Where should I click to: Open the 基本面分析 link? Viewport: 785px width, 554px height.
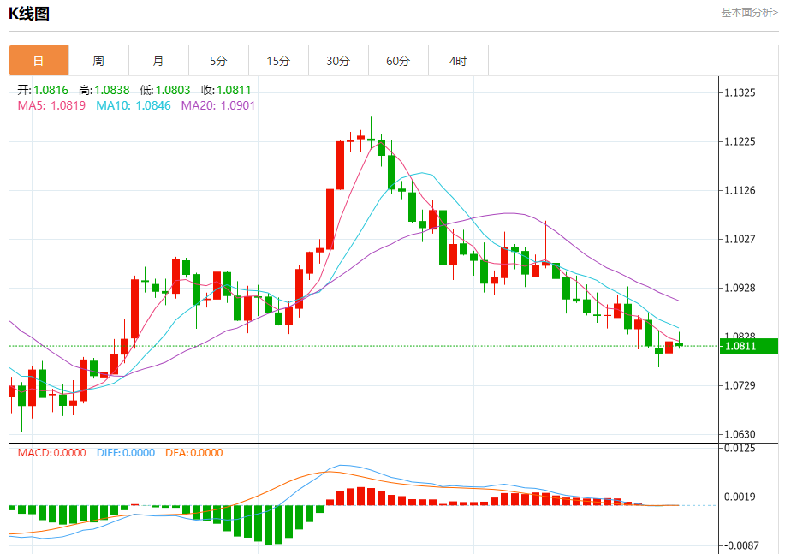tap(749, 13)
